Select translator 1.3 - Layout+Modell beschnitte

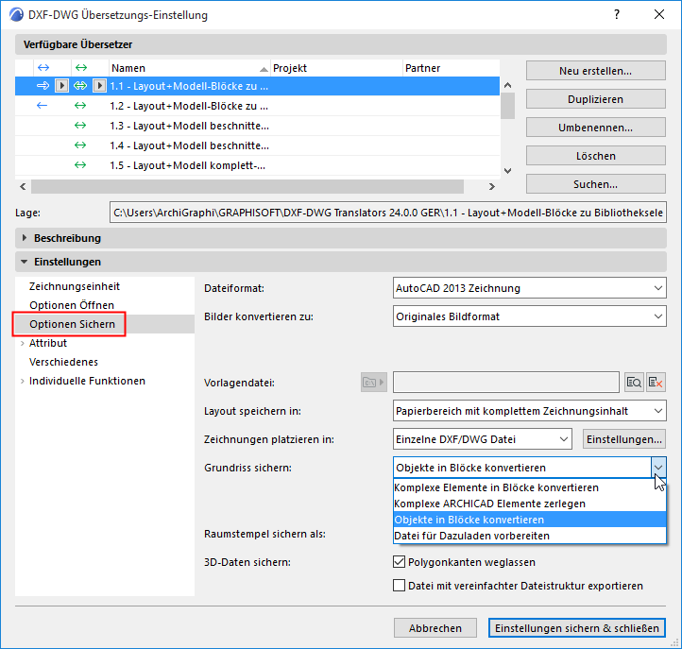[x=257, y=126]
